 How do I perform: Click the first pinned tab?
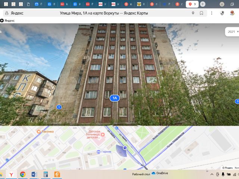tap(6, 4)
